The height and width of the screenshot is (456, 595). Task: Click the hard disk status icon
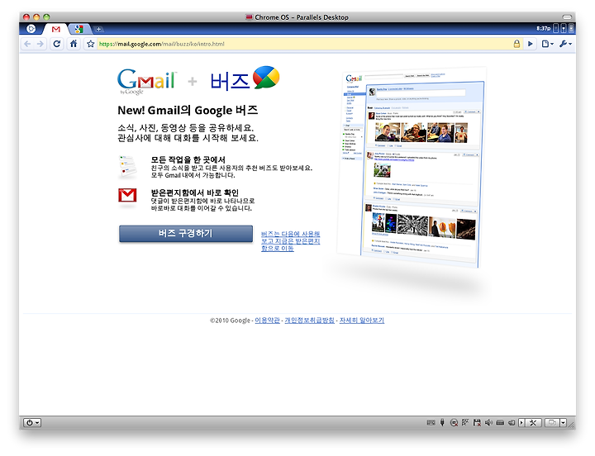pyautogui.click(x=500, y=423)
